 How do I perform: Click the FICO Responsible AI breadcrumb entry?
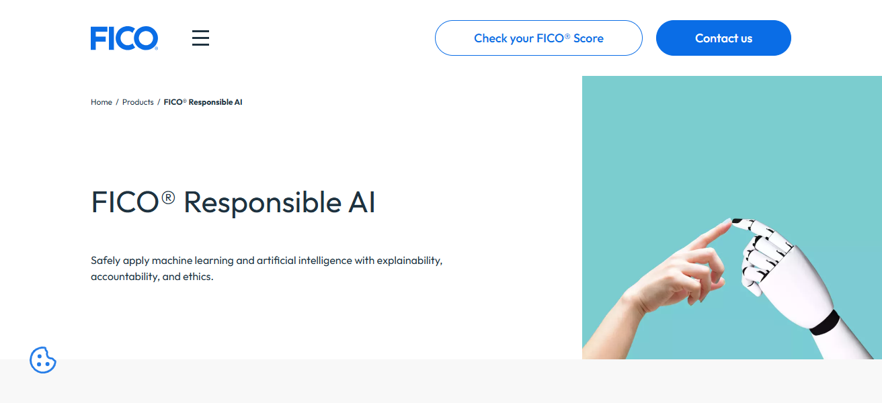202,101
